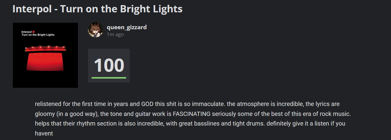Open queen_gizzard's profile avatar
391x140 pixels.
95,30
